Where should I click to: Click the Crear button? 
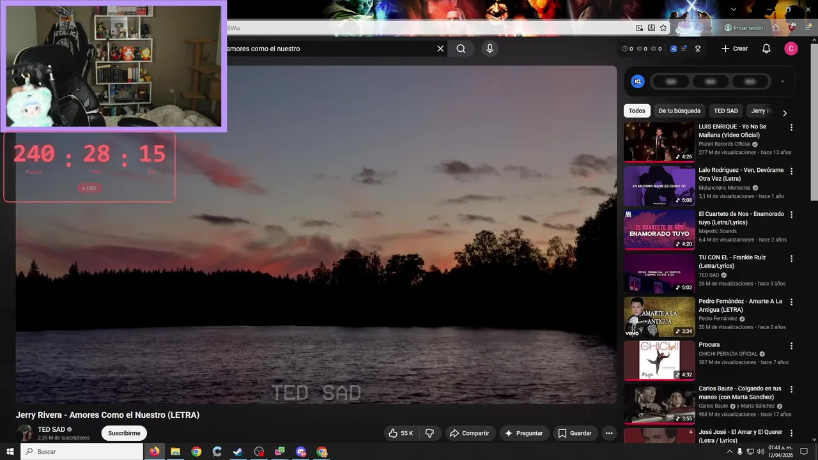click(x=734, y=49)
